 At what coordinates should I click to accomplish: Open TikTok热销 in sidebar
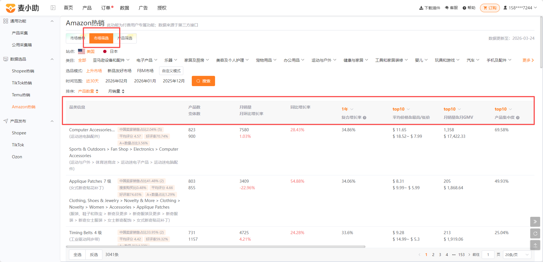point(22,83)
